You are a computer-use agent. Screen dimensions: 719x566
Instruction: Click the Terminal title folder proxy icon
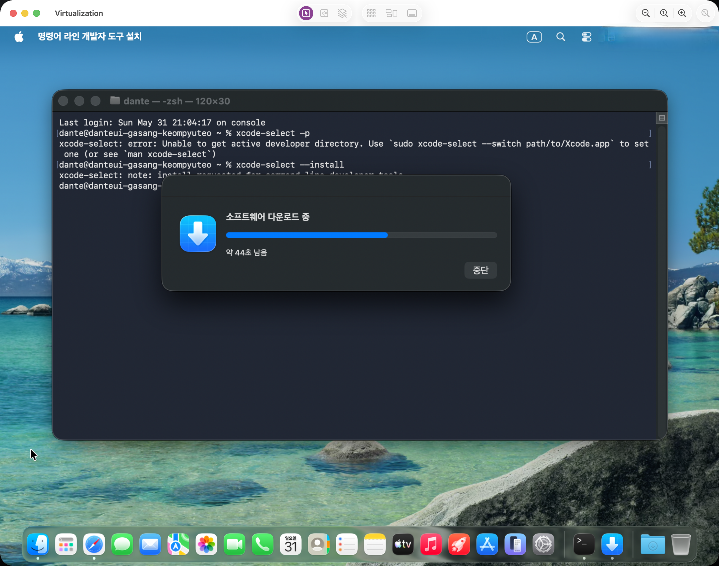115,100
